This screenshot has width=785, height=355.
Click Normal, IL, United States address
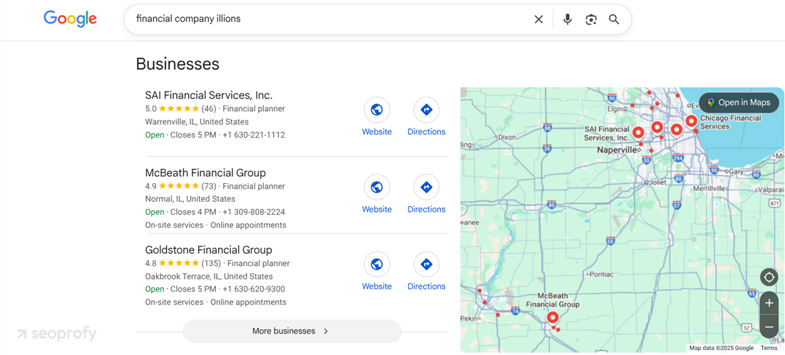point(190,199)
